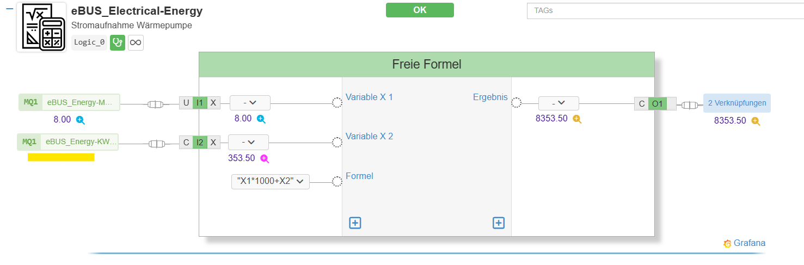The image size is (804, 265).
Task: Click the calculator formula module icon
Action: coord(41,27)
